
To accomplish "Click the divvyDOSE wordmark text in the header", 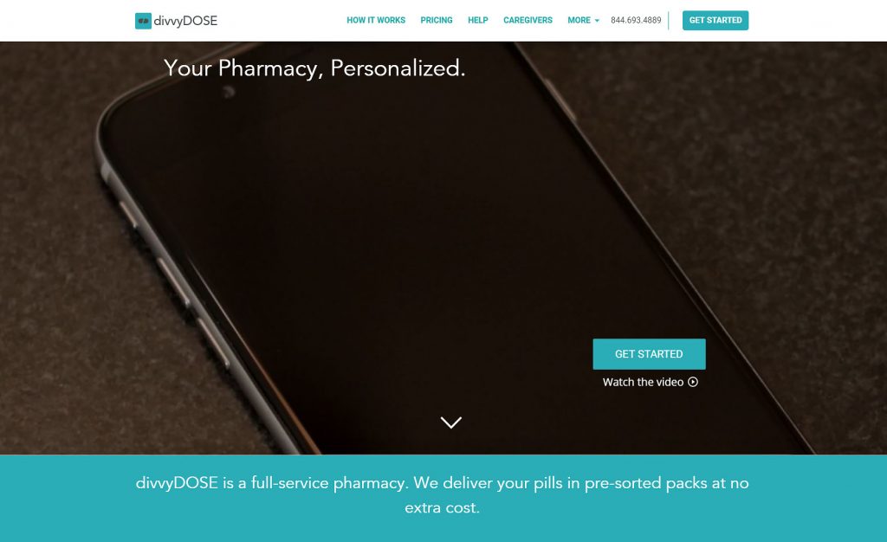I will (x=185, y=21).
